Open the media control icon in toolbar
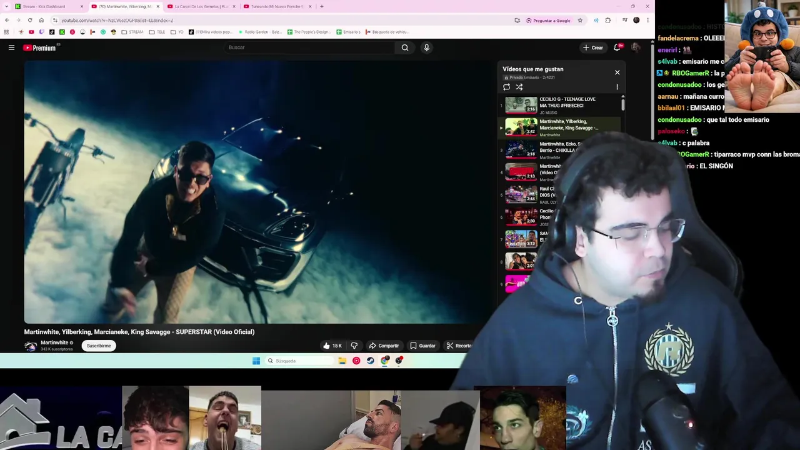 coord(624,20)
